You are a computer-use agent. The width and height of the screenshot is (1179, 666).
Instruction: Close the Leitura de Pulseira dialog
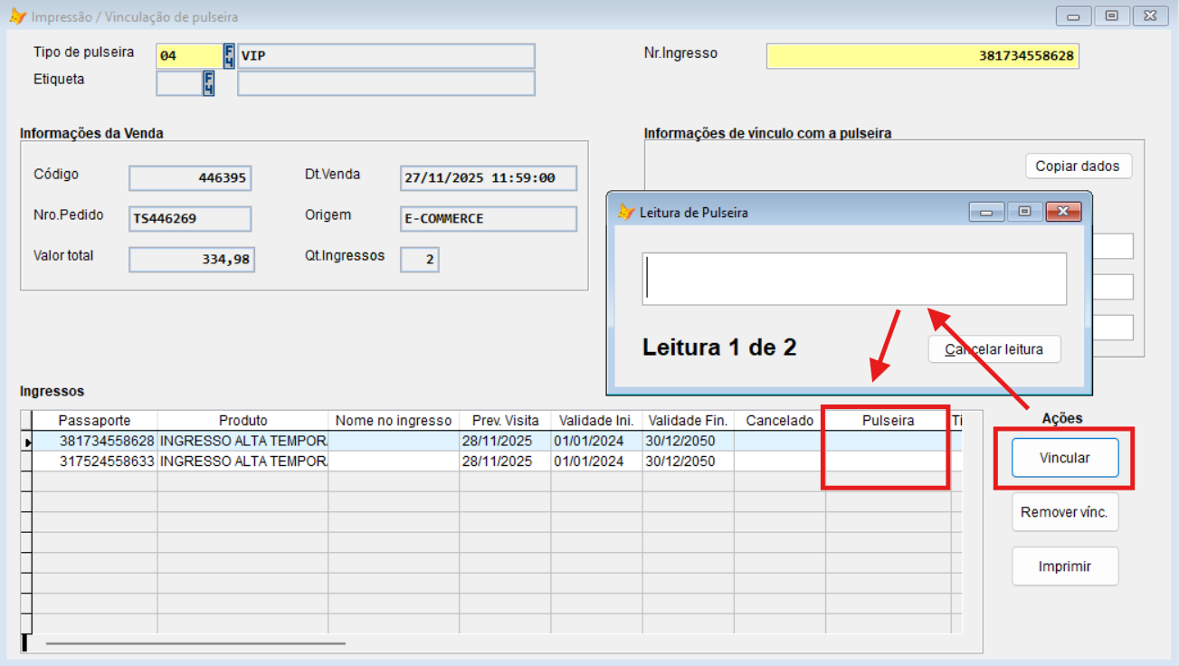pyautogui.click(x=1063, y=212)
